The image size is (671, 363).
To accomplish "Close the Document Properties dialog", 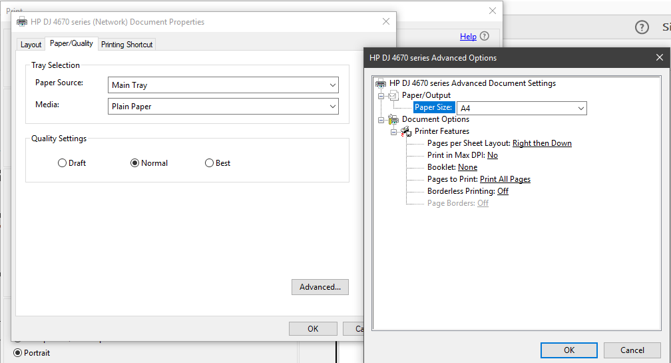I will (386, 21).
